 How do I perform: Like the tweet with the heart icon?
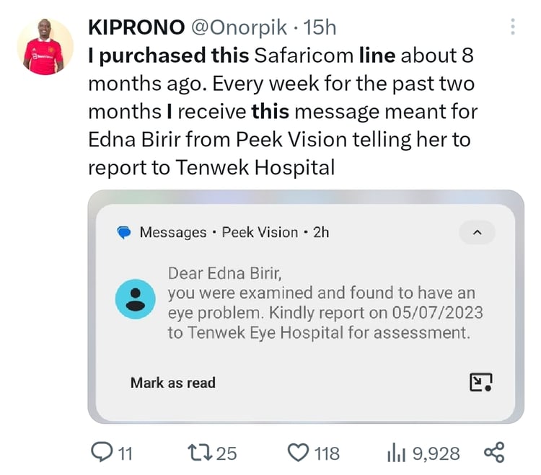click(x=299, y=453)
